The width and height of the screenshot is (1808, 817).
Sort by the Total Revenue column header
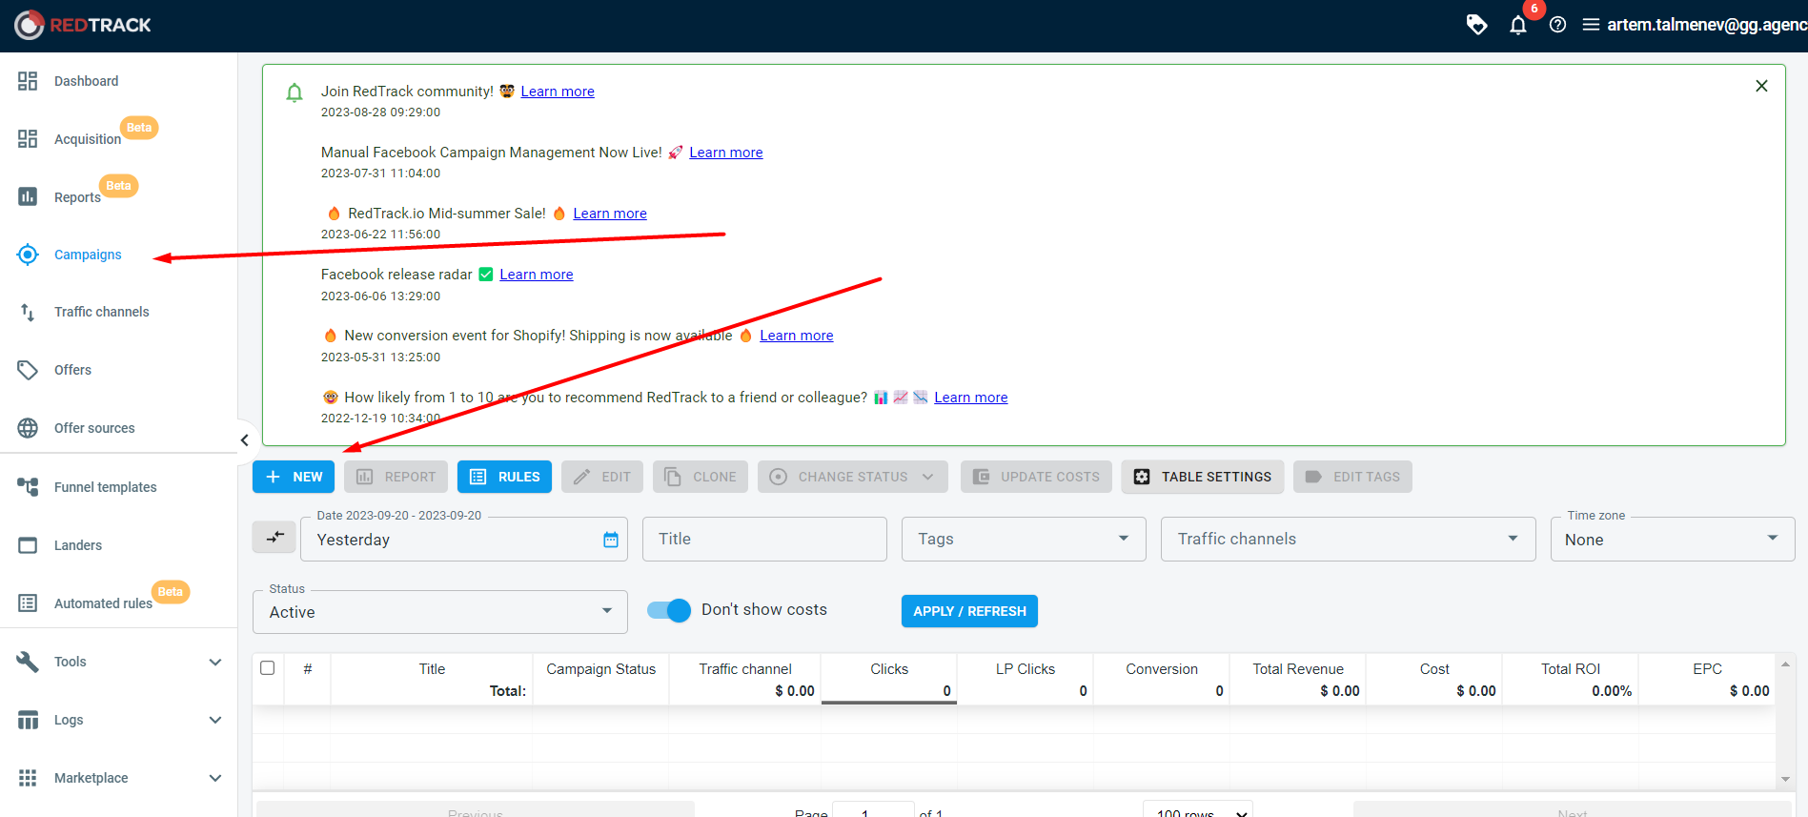pyautogui.click(x=1297, y=669)
